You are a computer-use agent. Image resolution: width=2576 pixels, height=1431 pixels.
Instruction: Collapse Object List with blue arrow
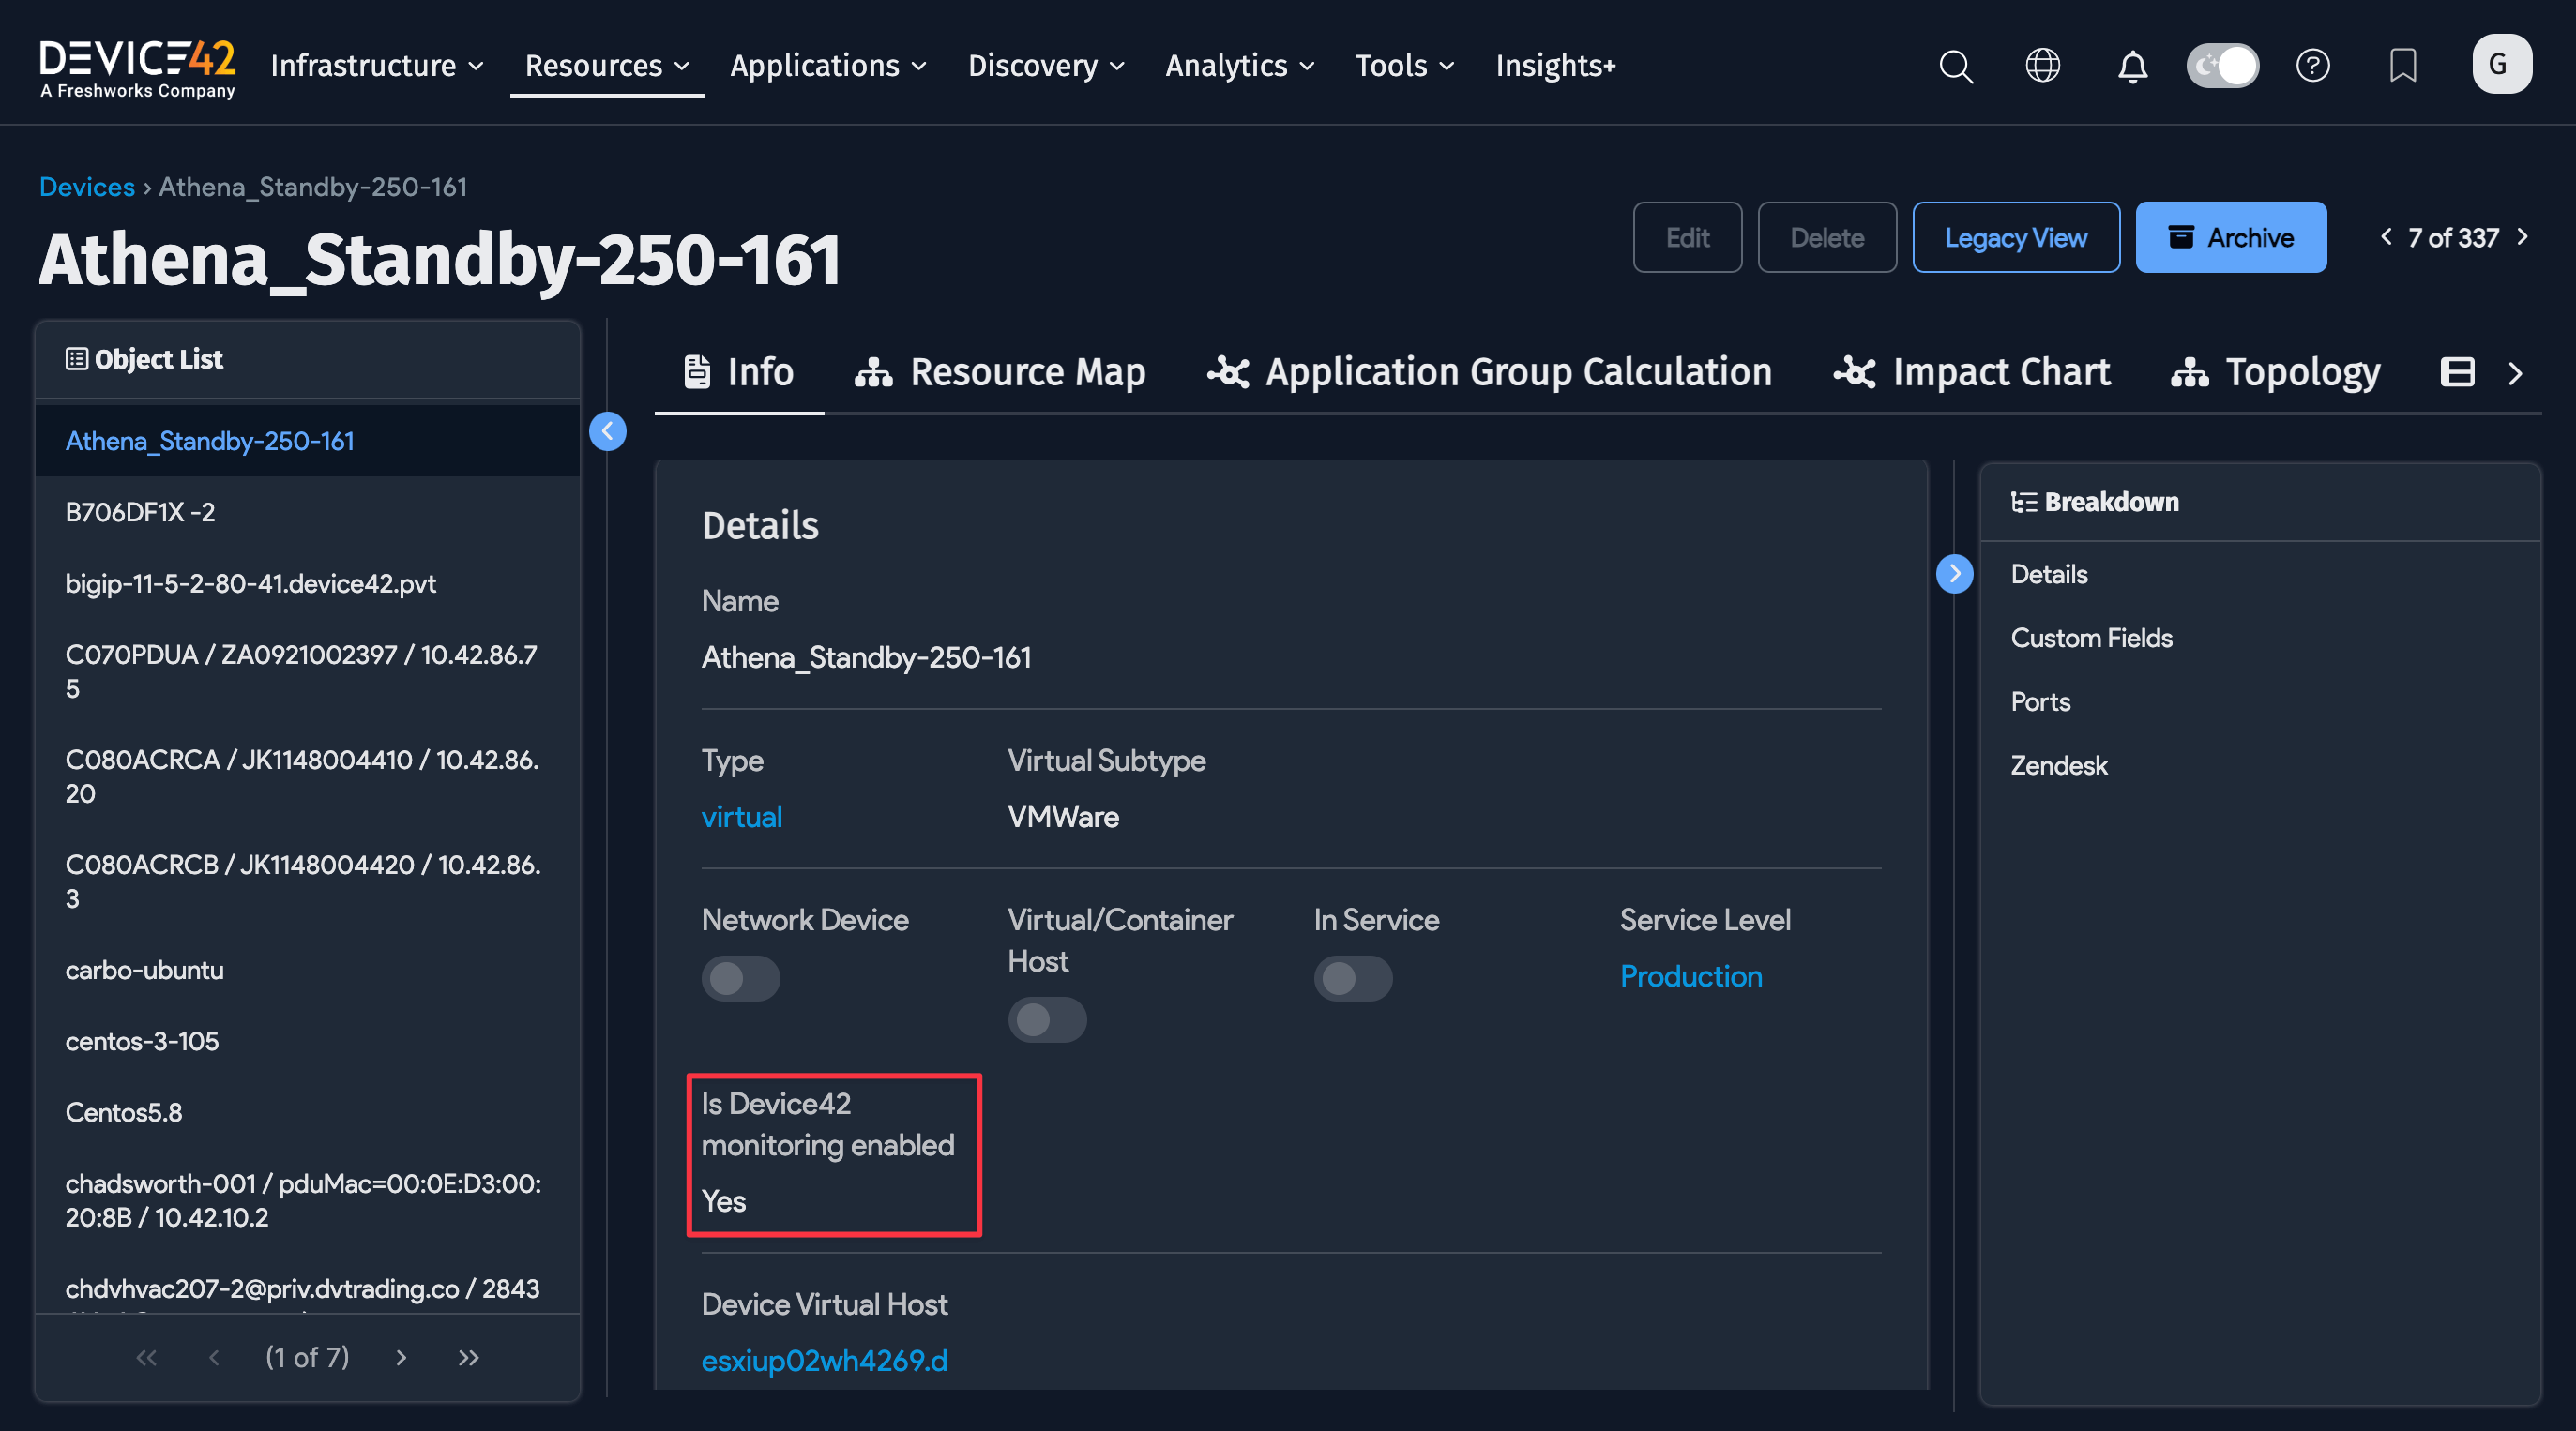point(607,431)
